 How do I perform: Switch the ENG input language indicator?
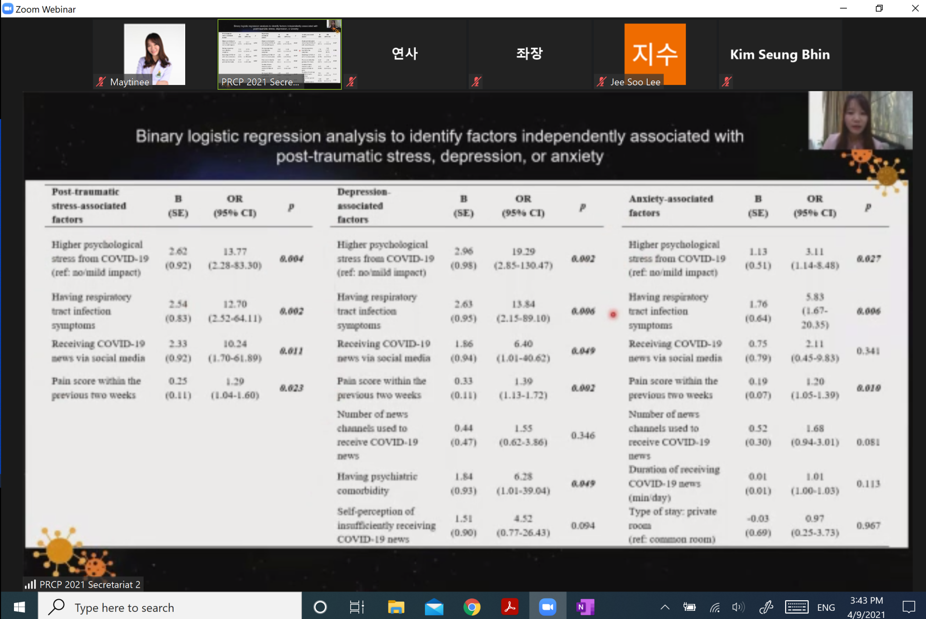coord(826,607)
